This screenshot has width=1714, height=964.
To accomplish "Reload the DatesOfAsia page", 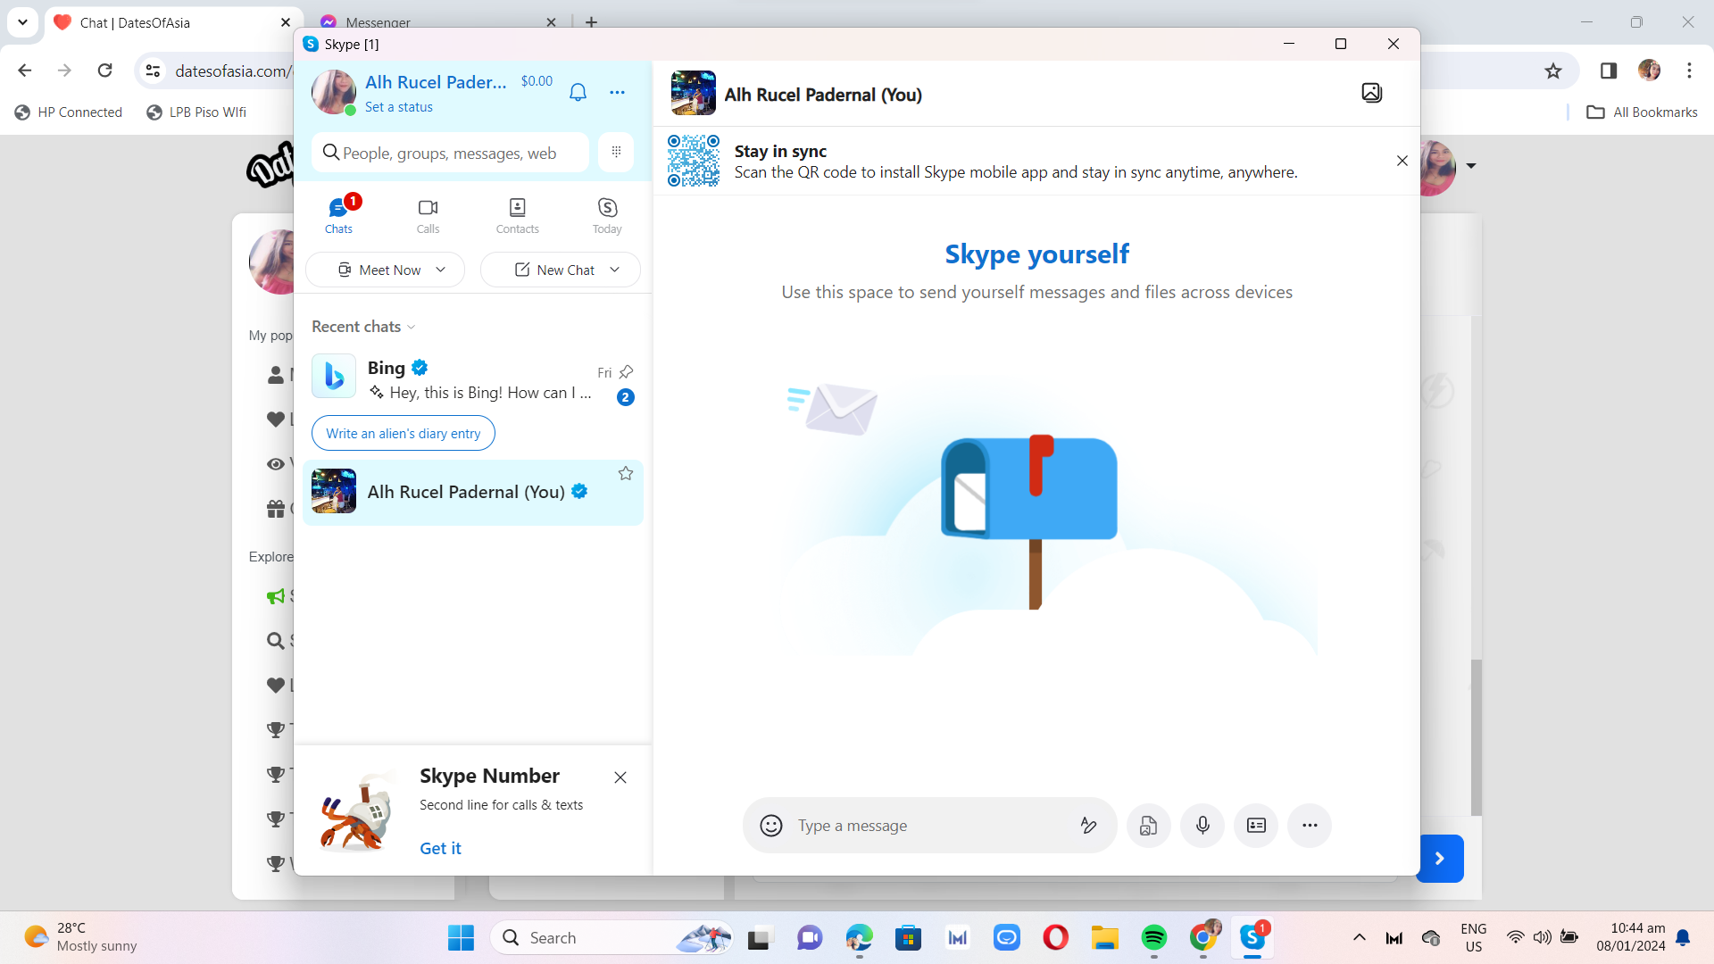I will pyautogui.click(x=104, y=71).
